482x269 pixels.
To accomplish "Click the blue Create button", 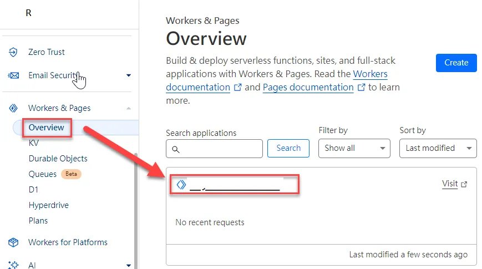I will tap(456, 63).
